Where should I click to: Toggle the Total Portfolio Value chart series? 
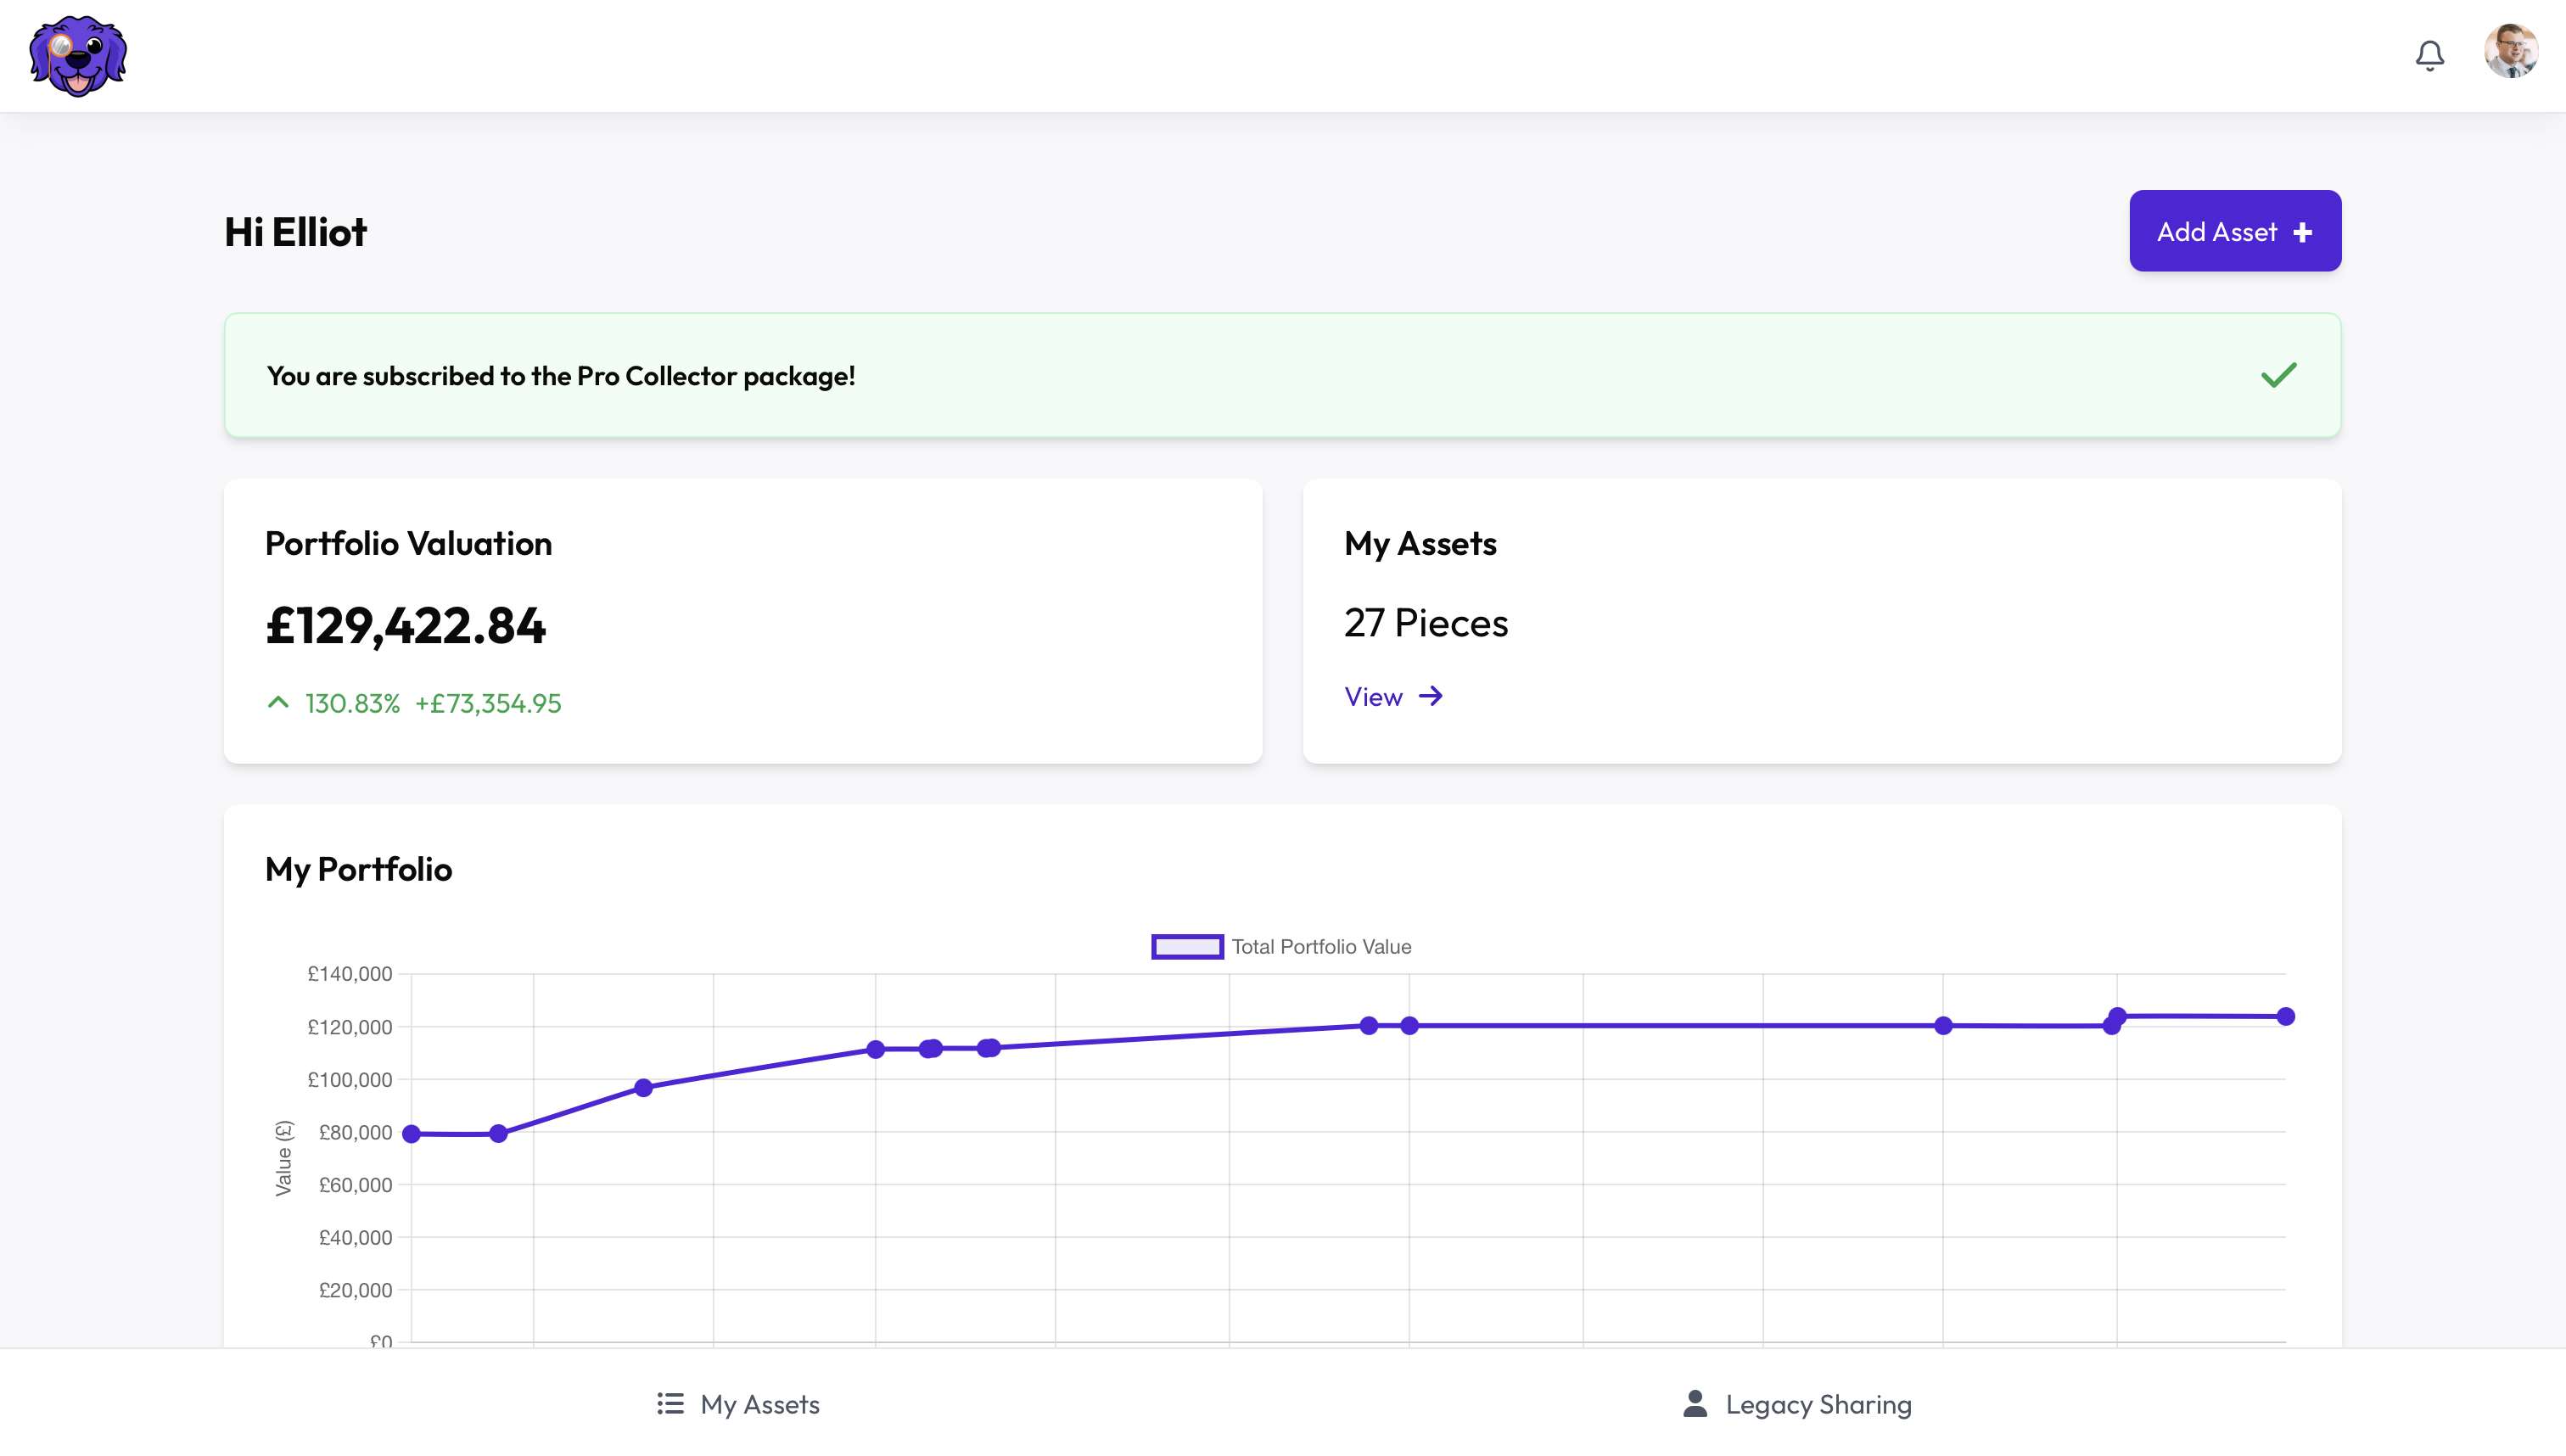[x=1321, y=946]
